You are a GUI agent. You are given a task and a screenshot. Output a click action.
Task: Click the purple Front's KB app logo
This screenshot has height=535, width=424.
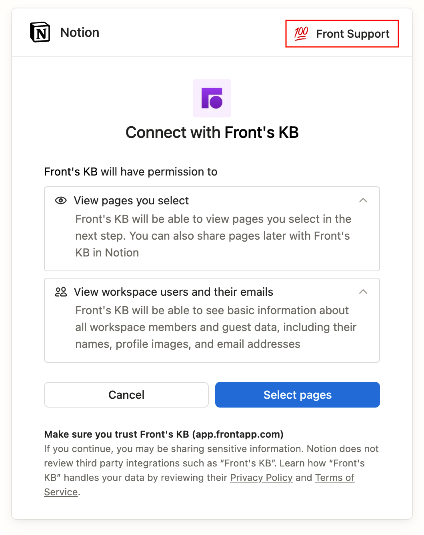pyautogui.click(x=212, y=98)
